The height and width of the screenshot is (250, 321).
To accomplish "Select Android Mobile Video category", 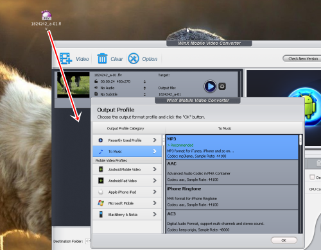I will point(127,169).
